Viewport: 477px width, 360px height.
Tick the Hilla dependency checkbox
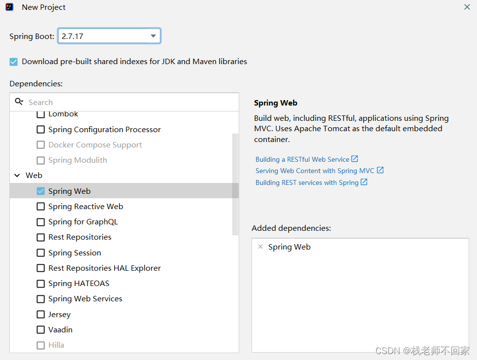[40, 345]
